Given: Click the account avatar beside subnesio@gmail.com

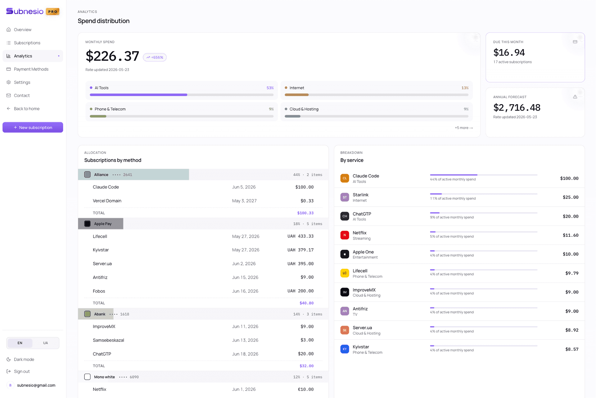Looking at the screenshot, I should 10,385.
